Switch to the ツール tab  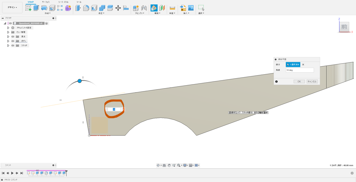click(x=79, y=2)
